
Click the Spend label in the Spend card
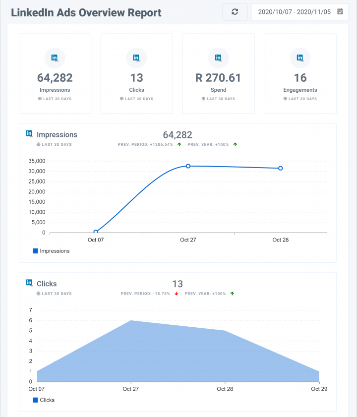coord(218,90)
